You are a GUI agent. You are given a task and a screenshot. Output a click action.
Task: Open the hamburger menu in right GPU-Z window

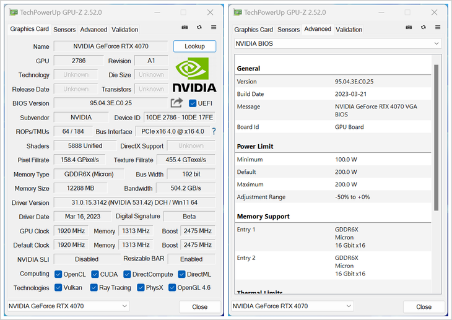click(438, 28)
